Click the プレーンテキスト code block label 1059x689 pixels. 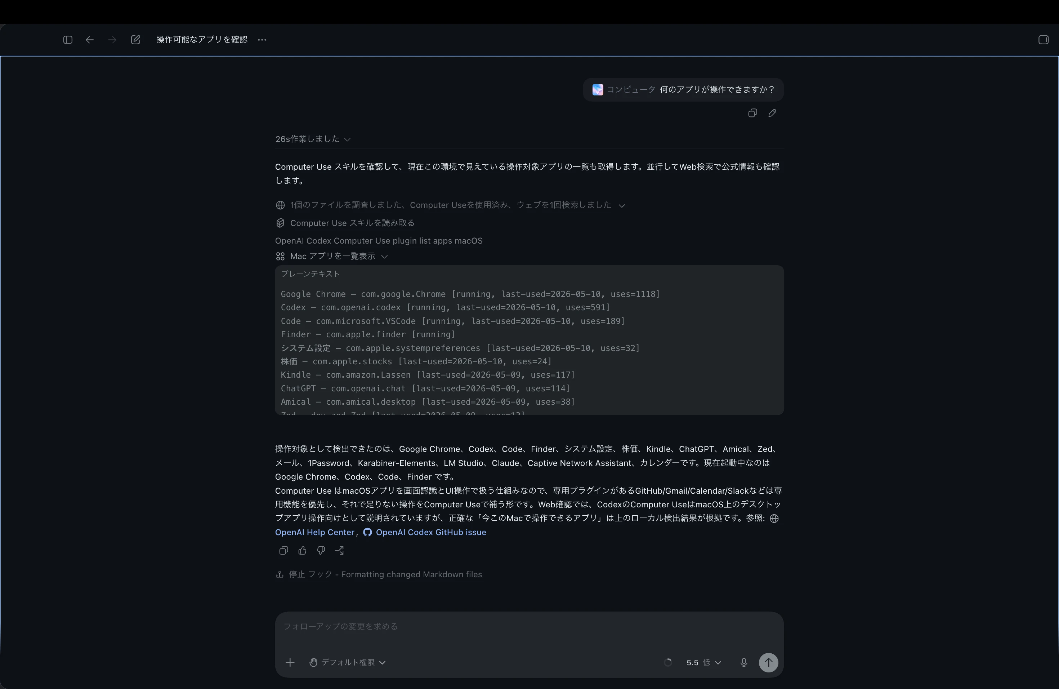310,274
